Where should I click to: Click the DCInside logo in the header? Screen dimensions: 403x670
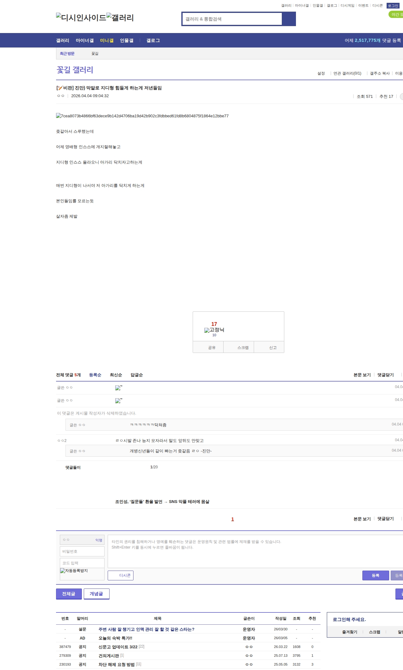tap(81, 18)
